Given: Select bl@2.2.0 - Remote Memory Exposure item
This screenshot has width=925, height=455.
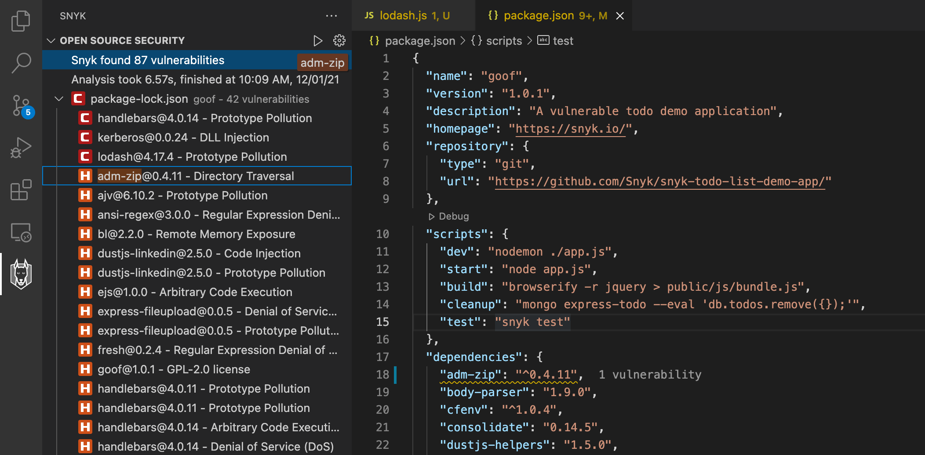Looking at the screenshot, I should 197,234.
